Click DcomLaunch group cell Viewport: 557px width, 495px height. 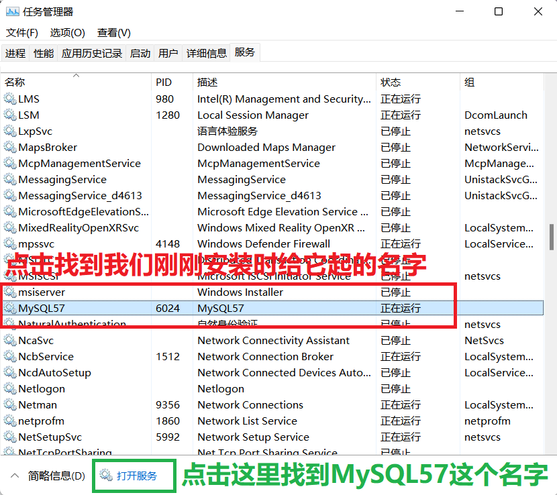(x=496, y=115)
